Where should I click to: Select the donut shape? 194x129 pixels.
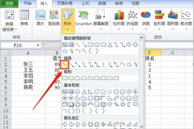[78, 104]
